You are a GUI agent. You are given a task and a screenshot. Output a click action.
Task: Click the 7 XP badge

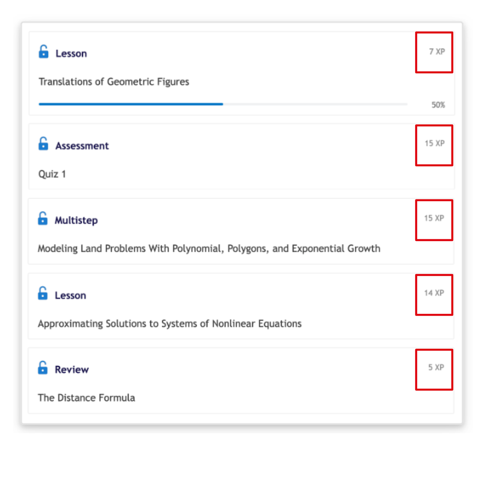(x=436, y=52)
